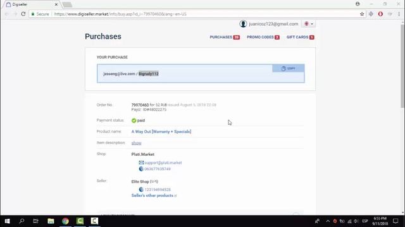Click support@plati.market email link
Viewport: 405px width, 227px height.
tap(163, 163)
